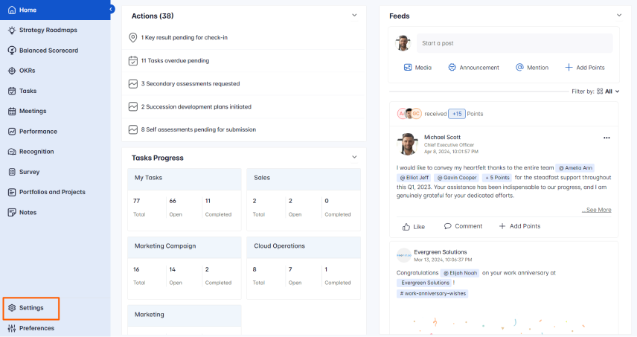
Task: Click Add Points under Michael Scott's post
Action: coord(519,226)
